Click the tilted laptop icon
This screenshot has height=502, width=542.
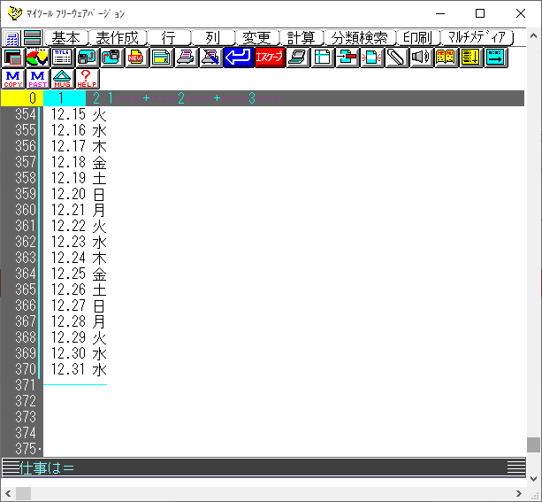point(298,58)
